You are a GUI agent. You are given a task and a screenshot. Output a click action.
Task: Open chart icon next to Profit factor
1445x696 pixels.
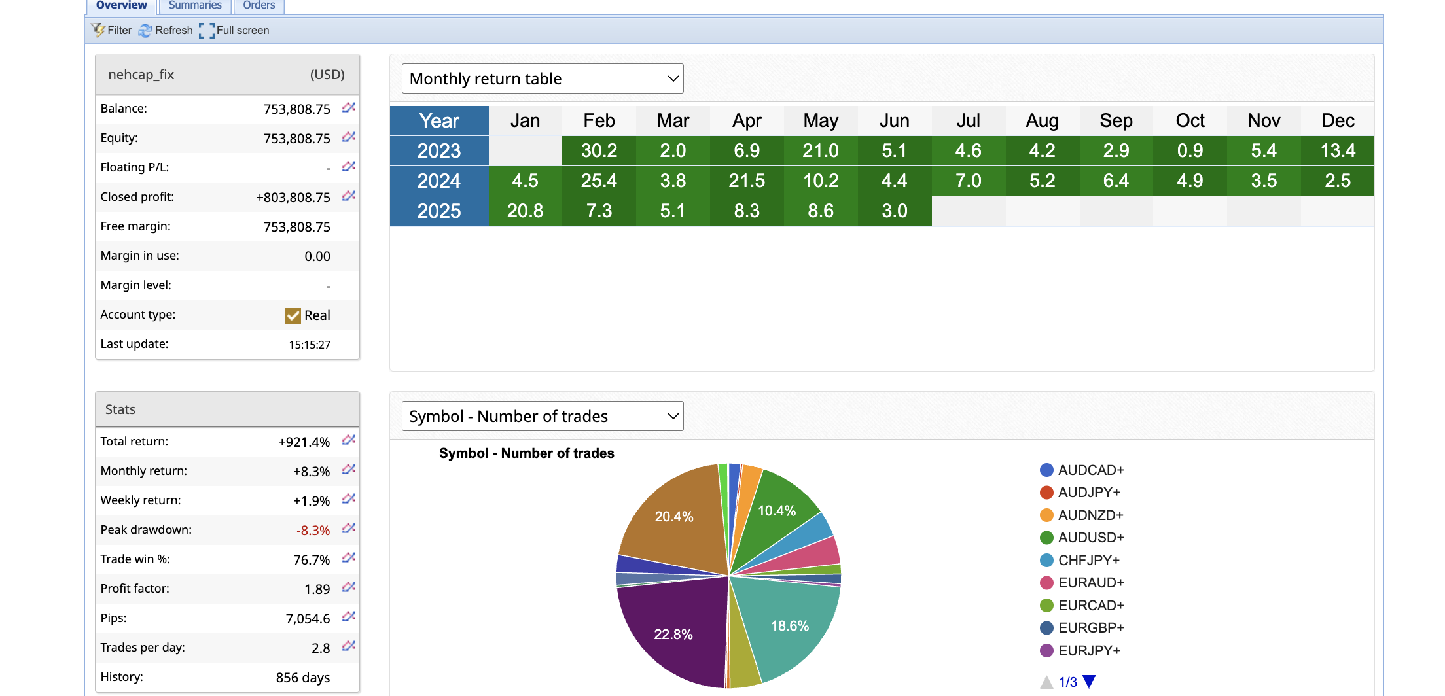coord(349,587)
